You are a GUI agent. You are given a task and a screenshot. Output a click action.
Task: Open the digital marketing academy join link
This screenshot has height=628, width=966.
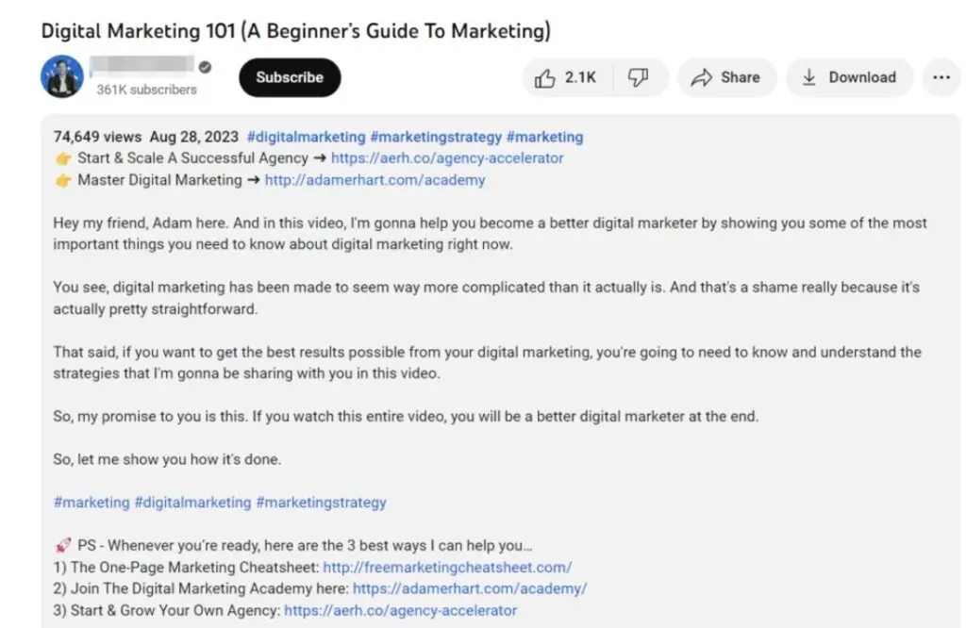[469, 588]
